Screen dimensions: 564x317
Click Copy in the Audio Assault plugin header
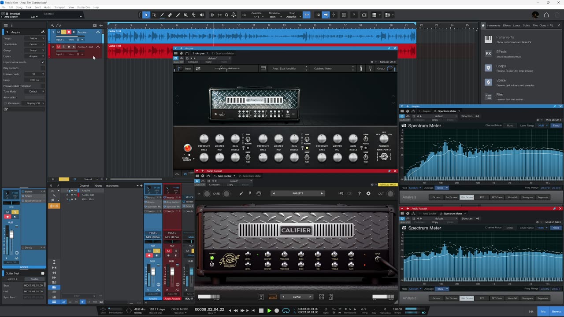[x=230, y=185]
